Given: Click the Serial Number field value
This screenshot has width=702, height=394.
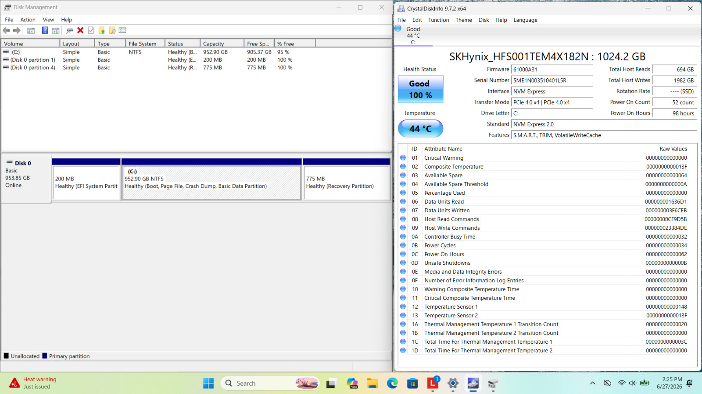Looking at the screenshot, I should pyautogui.click(x=552, y=81).
